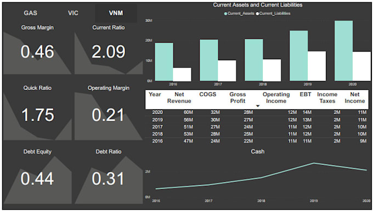Viewport: 373px width, 211px height.
Task: Select the 2016 Current Assets bar
Action: [164, 62]
